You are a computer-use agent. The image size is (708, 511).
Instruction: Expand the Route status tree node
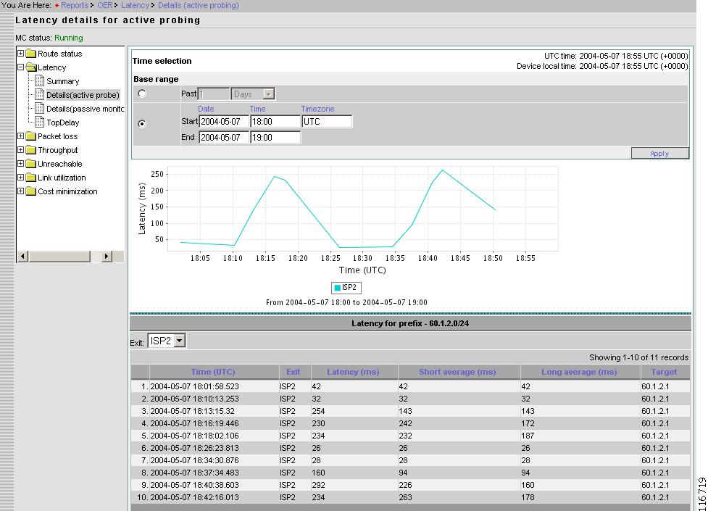coord(20,54)
